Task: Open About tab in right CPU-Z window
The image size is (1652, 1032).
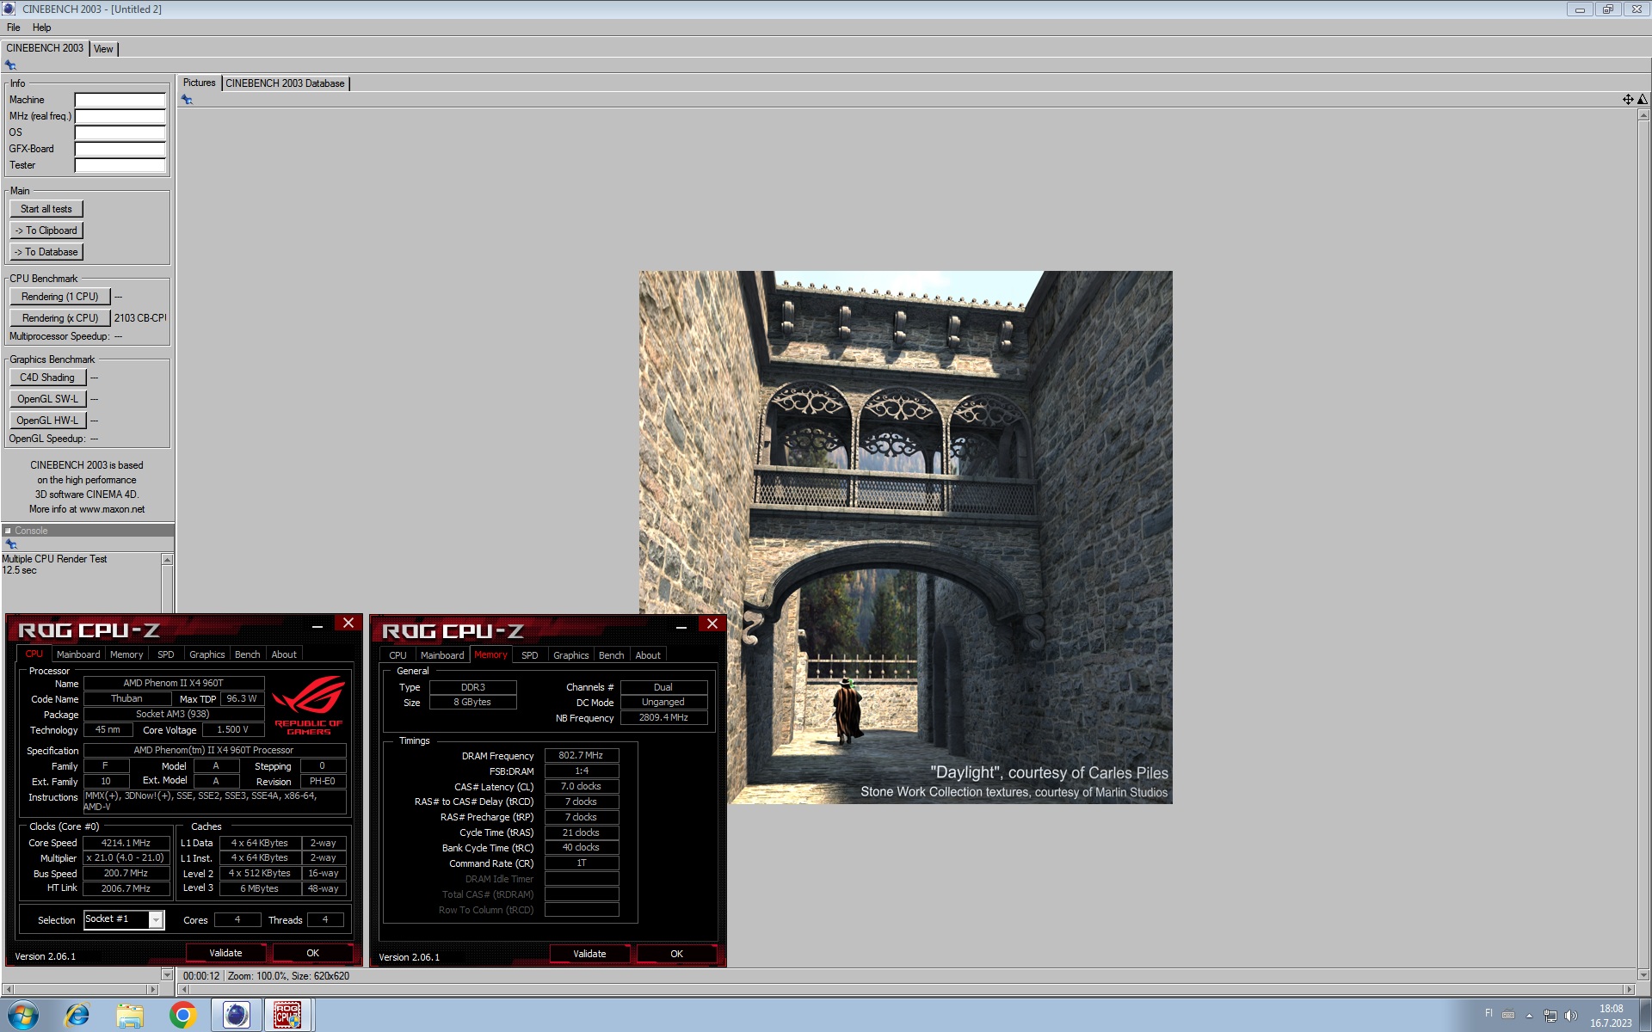Action: pyautogui.click(x=648, y=655)
